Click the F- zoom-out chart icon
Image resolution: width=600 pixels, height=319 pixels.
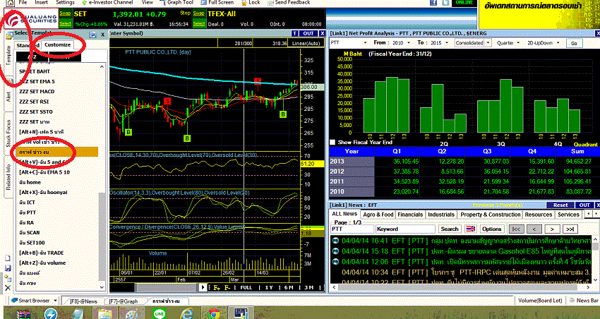click(x=227, y=288)
